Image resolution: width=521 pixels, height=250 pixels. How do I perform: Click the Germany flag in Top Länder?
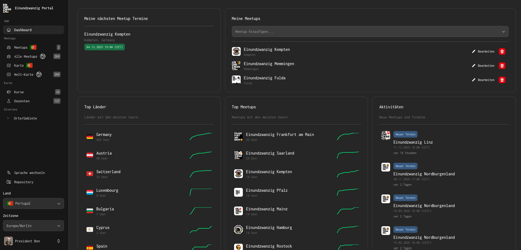coord(90,137)
